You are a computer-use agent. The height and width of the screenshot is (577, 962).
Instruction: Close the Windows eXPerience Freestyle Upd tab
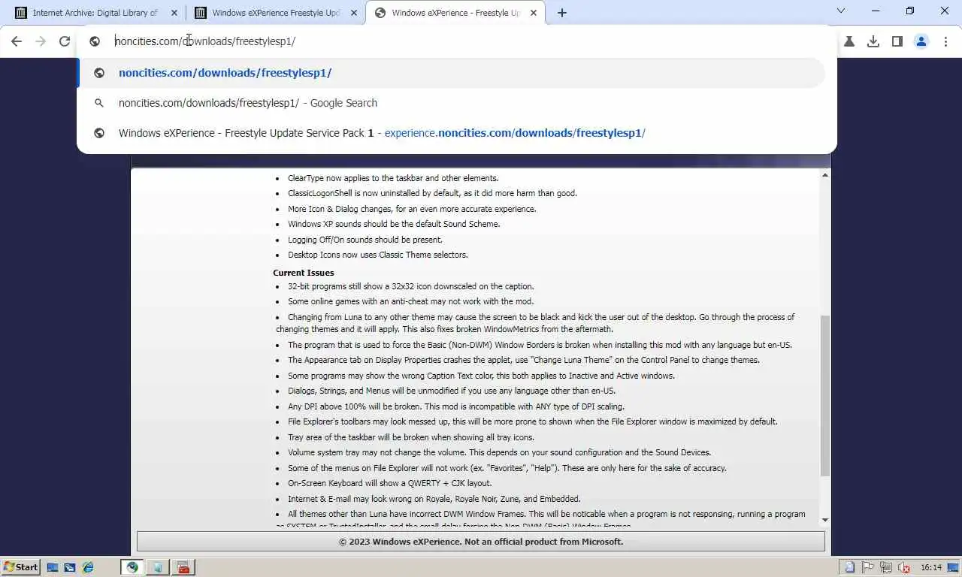(353, 13)
